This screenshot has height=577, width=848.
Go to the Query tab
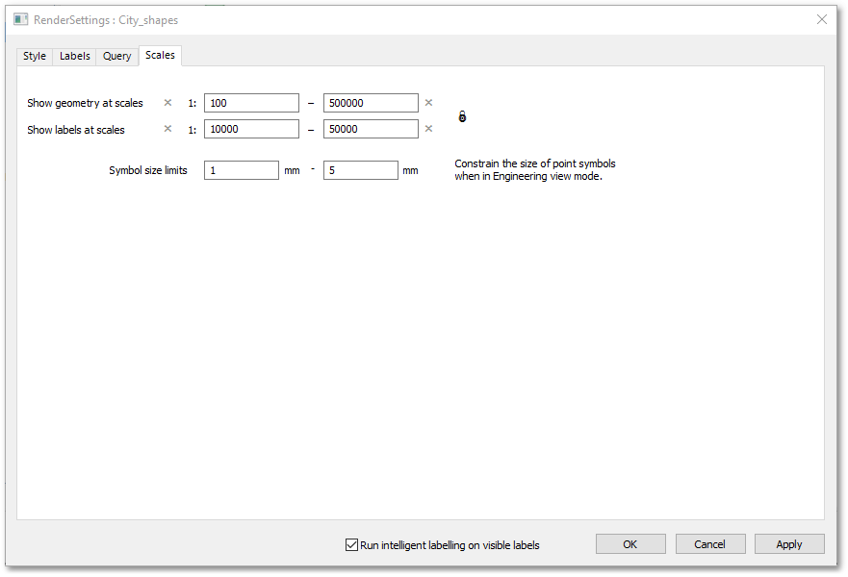(x=116, y=56)
